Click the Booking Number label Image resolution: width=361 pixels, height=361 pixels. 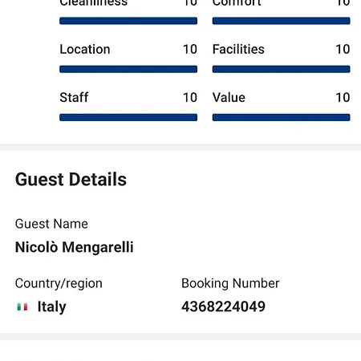(x=230, y=283)
